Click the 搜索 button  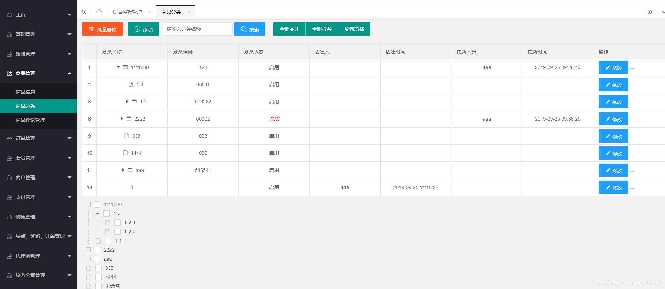[250, 29]
